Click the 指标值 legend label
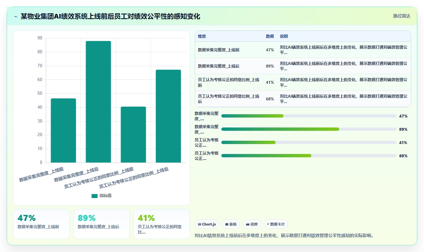This screenshot has height=252, width=424. click(105, 196)
